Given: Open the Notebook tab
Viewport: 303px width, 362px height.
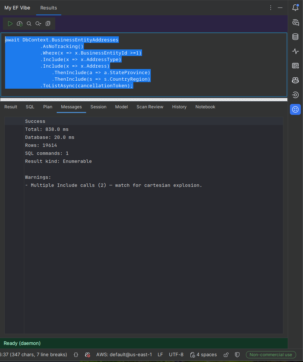Looking at the screenshot, I should point(205,107).
